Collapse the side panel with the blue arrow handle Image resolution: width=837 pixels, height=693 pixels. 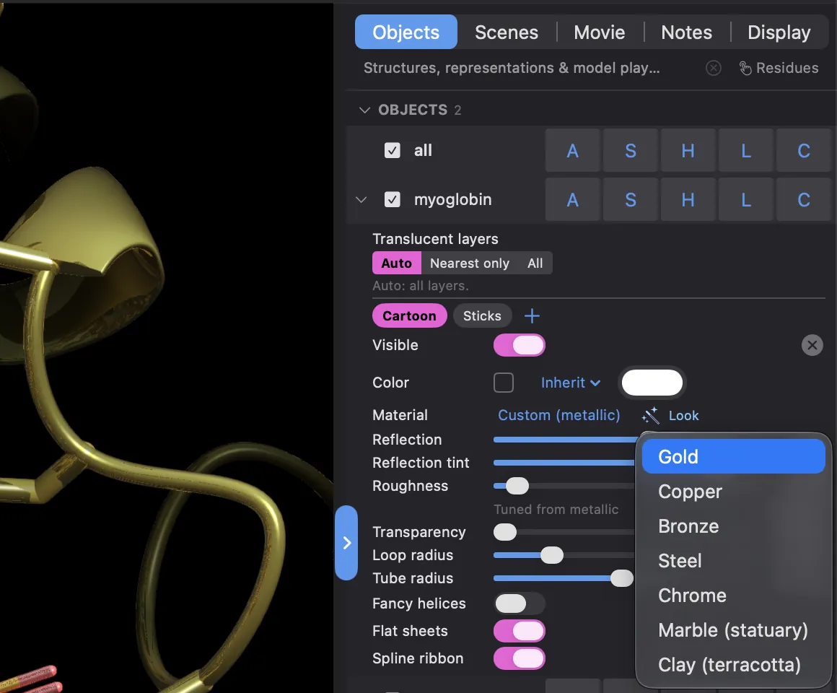[x=346, y=542]
